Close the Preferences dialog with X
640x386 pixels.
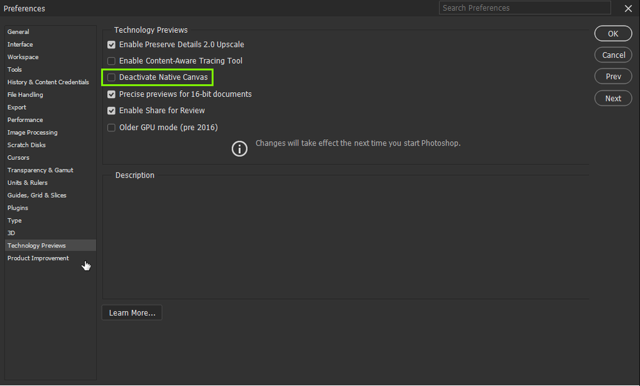[628, 8]
